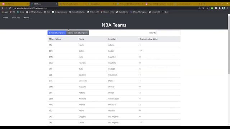
Task: Open the Quest bookmark
Action: click(165, 12)
